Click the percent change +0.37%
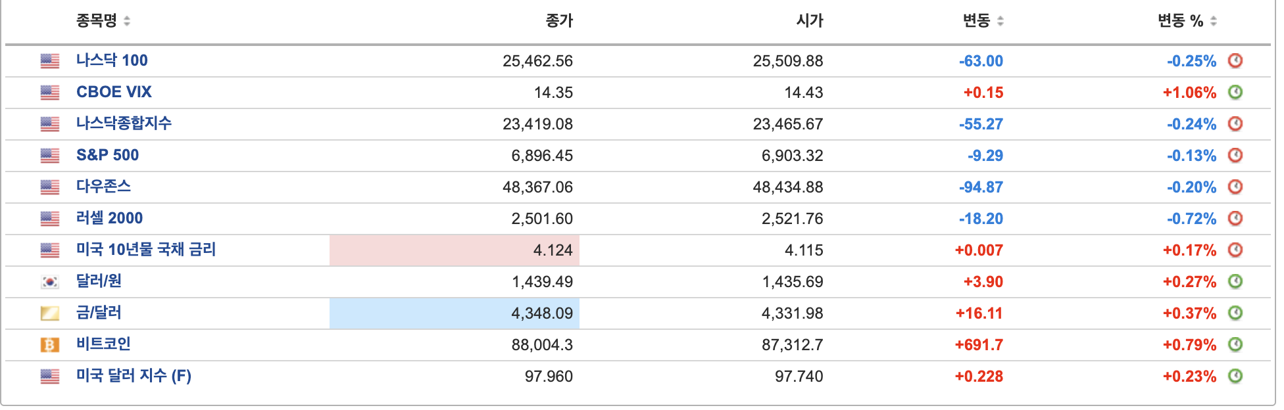Screen dimensions: 1284x410 point(1189,313)
